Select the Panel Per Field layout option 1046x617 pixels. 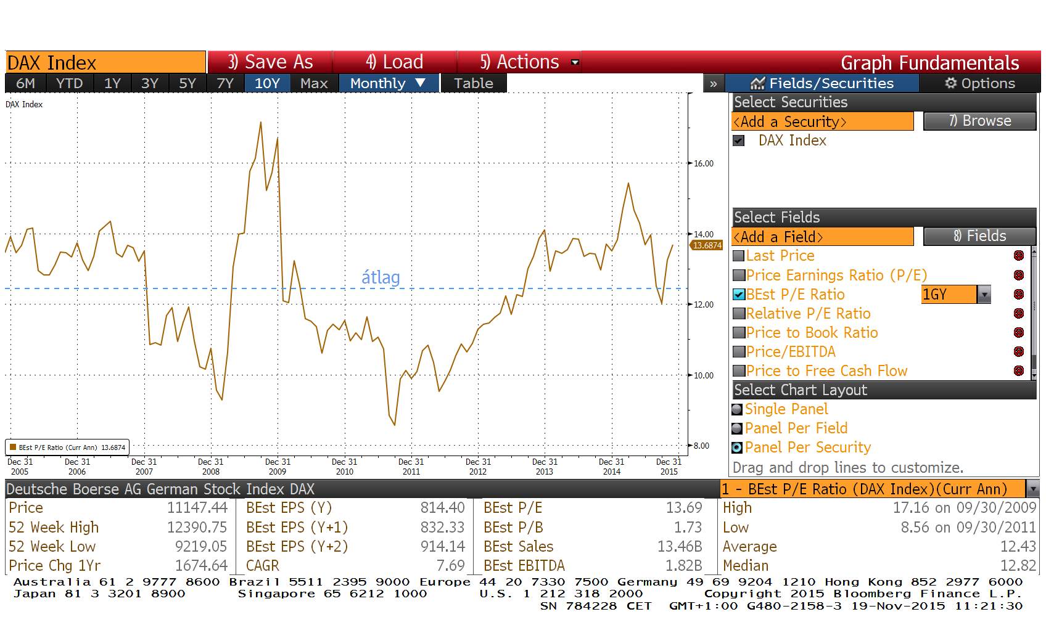(x=737, y=428)
